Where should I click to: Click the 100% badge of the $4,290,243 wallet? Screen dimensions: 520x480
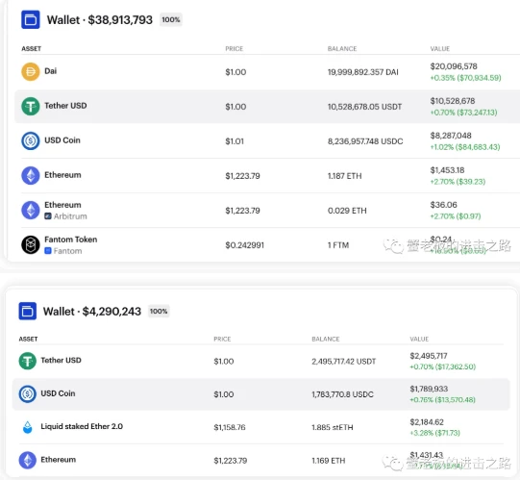tap(159, 311)
